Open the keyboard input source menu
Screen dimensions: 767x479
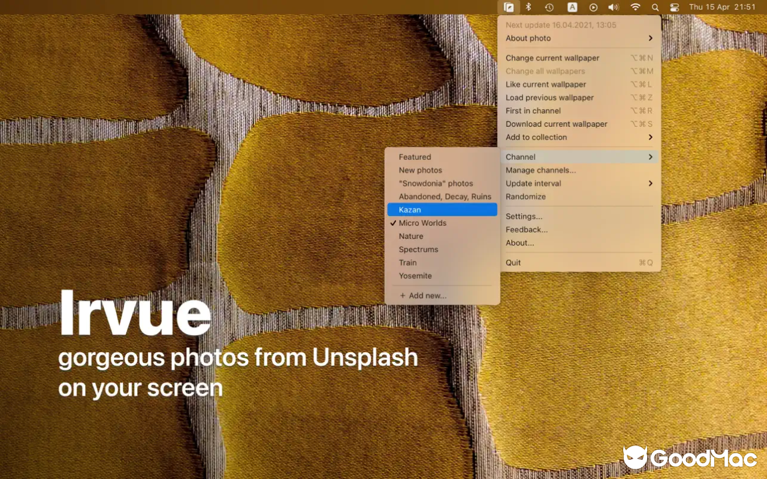click(x=570, y=7)
